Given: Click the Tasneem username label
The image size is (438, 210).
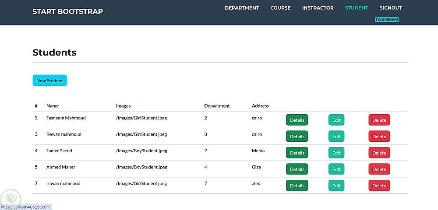Looking at the screenshot, I should click(386, 20).
